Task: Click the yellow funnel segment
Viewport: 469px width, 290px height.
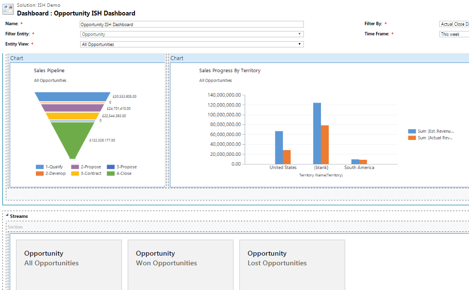Action: point(72,116)
